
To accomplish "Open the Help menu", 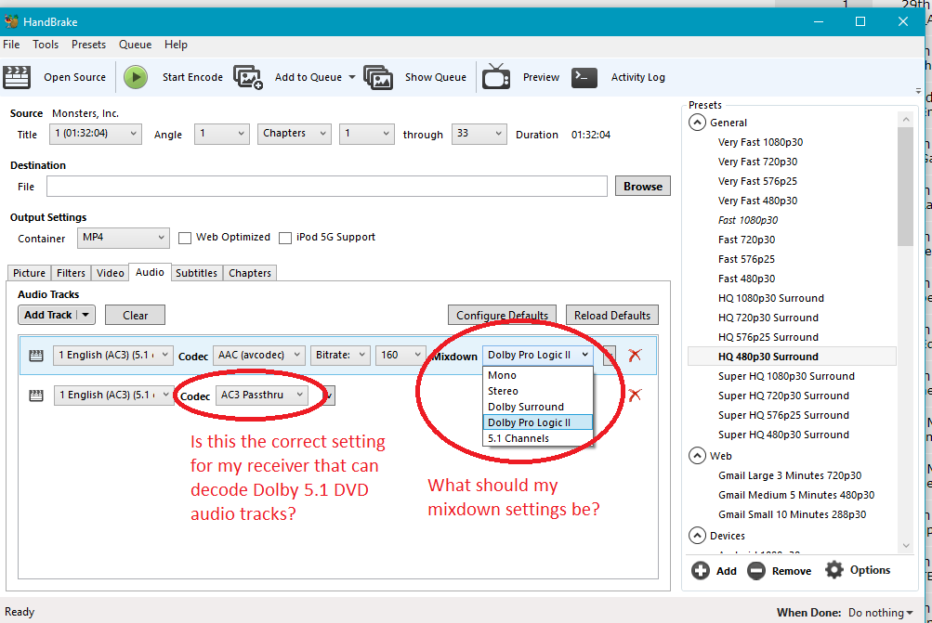I will coord(176,45).
